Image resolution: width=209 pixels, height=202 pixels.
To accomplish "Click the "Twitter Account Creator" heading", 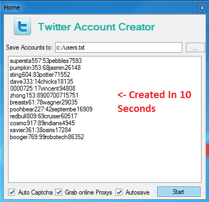I will (96, 27).
